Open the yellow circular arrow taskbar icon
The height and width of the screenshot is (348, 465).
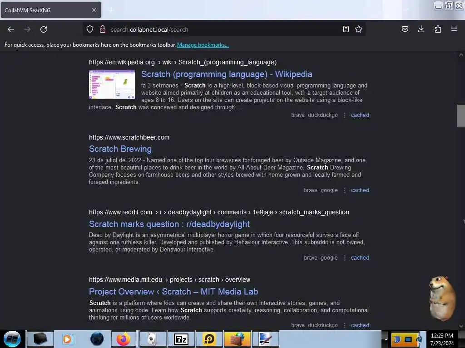209,339
